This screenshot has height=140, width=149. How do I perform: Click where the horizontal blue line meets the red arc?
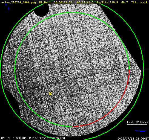click(x=129, y=69)
